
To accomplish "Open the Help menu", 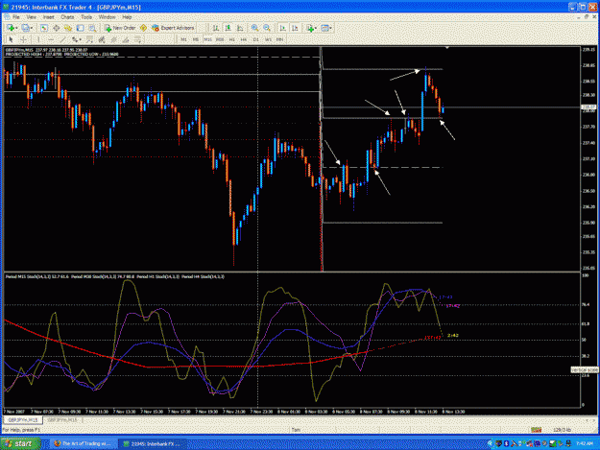I will 127,17.
